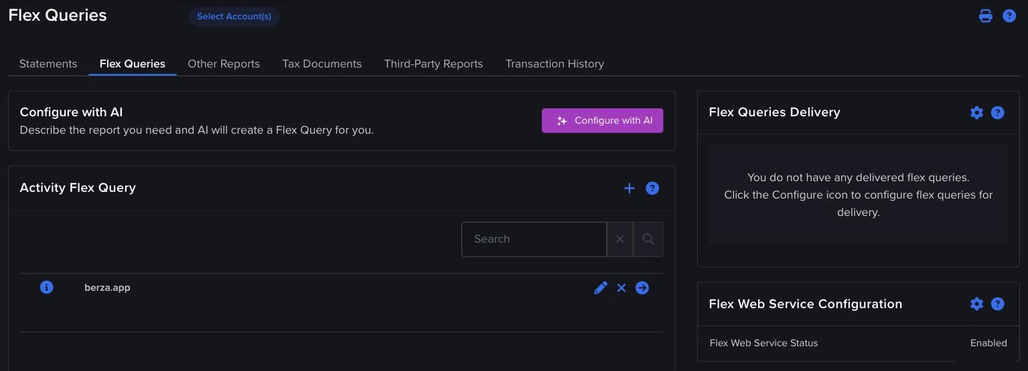Click the purple Configure with AI button
The width and height of the screenshot is (1028, 371).
click(x=603, y=120)
